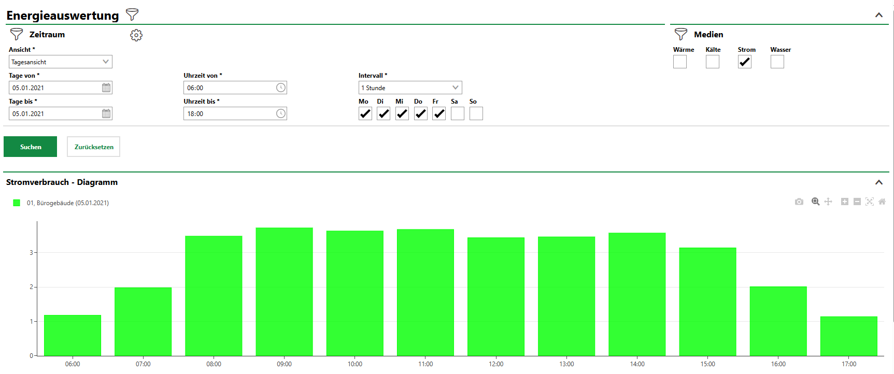Toggle the green Bürogebäude legend swatch
Image resolution: width=894 pixels, height=374 pixels.
(x=17, y=203)
